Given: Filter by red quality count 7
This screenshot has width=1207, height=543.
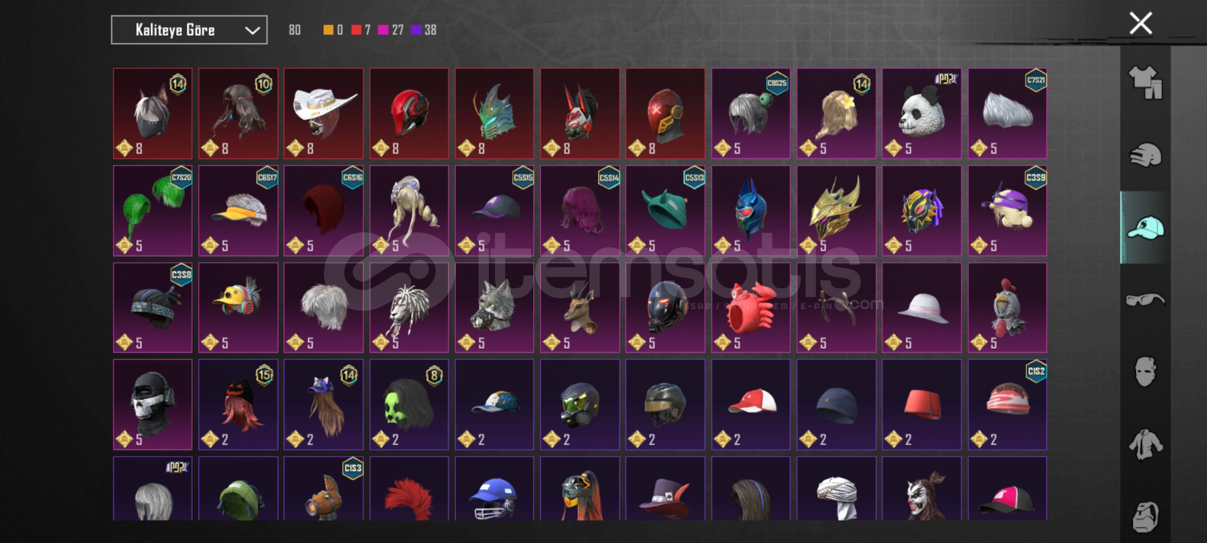Looking at the screenshot, I should coord(361,30).
